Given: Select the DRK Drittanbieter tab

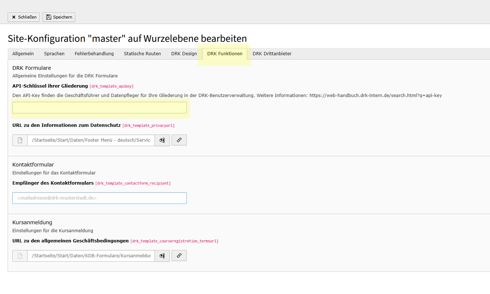Looking at the screenshot, I should pyautogui.click(x=272, y=53).
